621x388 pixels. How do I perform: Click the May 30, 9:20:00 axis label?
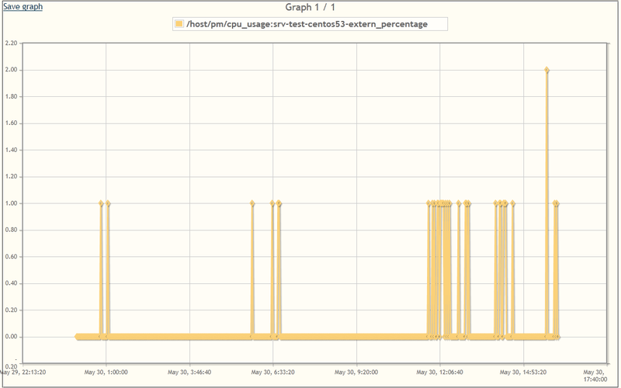pyautogui.click(x=357, y=372)
